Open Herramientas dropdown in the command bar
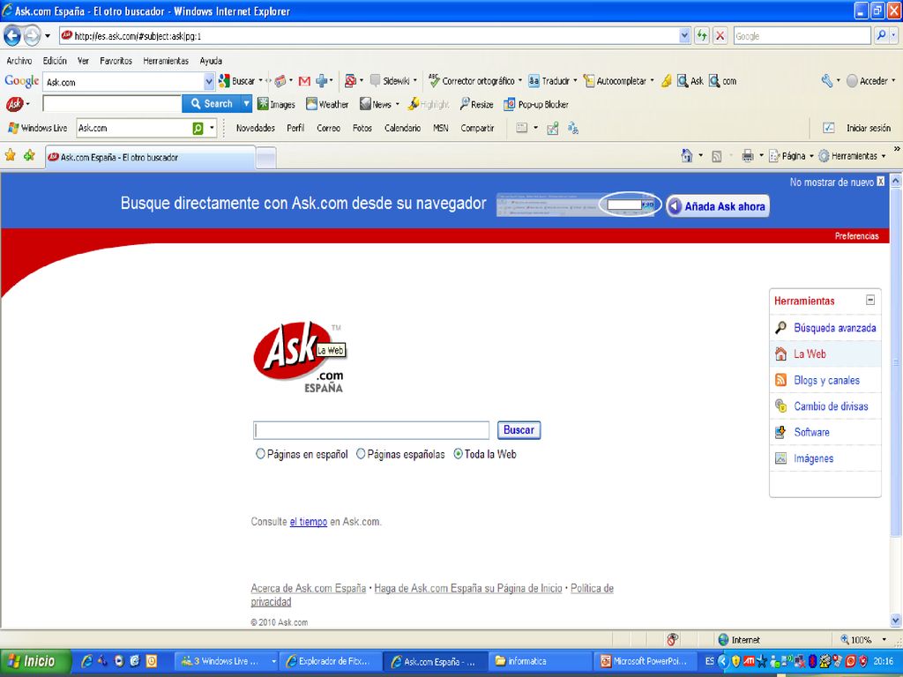 pyautogui.click(x=853, y=156)
